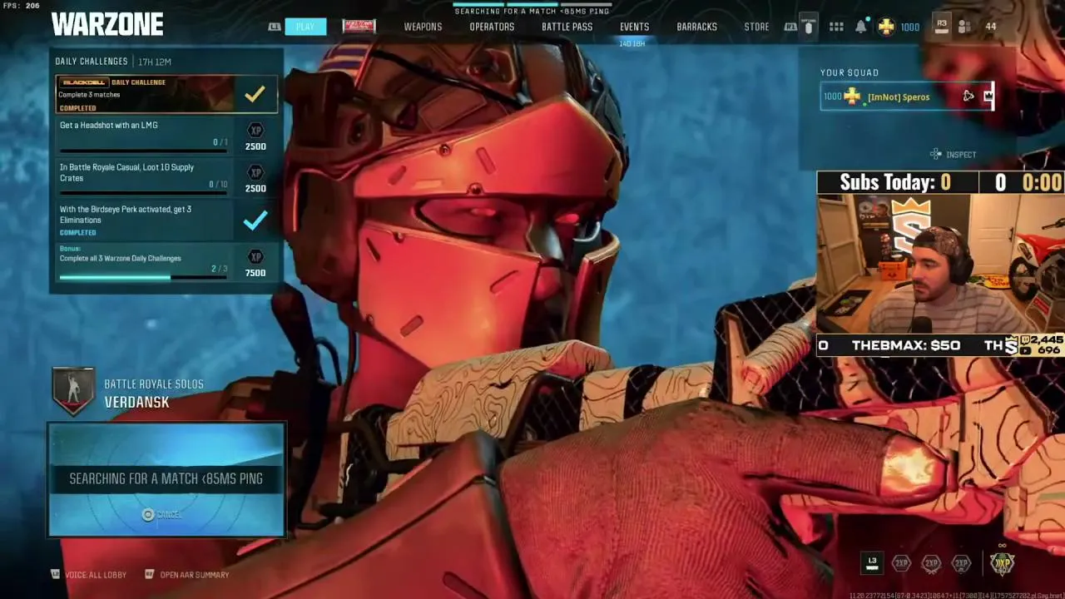Viewport: 1065px width, 599px height.
Task: Click the streamer webcam overlay
Action: (940, 264)
